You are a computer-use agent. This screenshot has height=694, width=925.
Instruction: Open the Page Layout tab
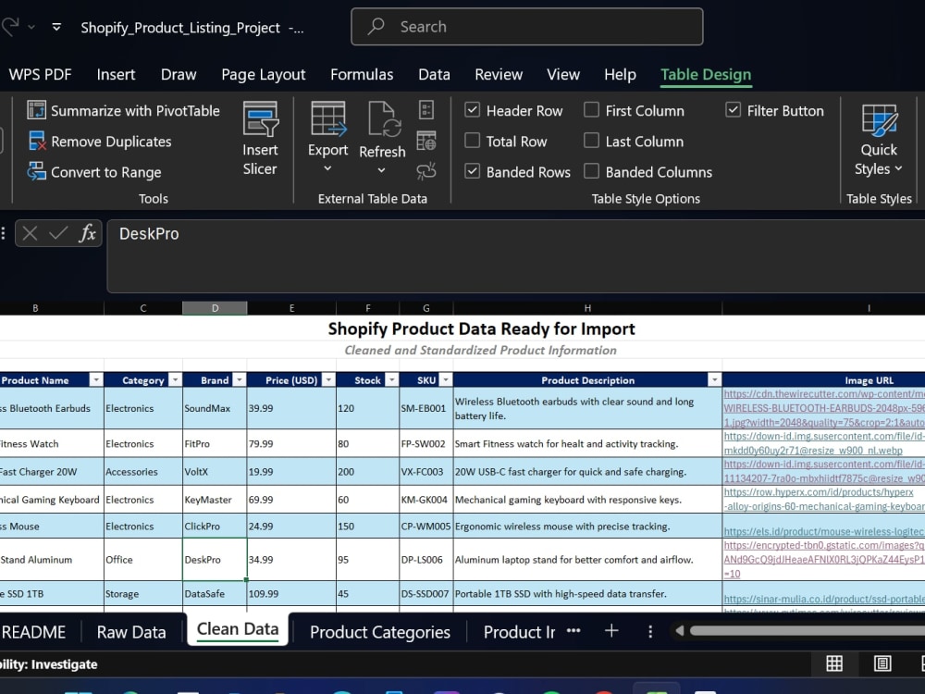(263, 74)
